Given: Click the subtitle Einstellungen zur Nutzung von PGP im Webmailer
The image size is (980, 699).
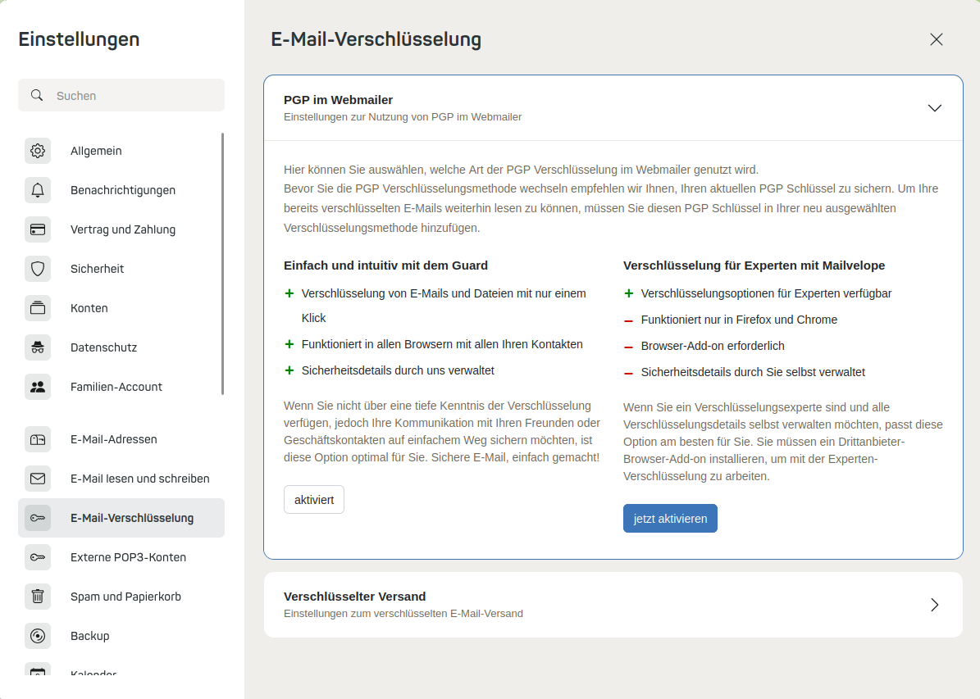Looking at the screenshot, I should click(403, 117).
